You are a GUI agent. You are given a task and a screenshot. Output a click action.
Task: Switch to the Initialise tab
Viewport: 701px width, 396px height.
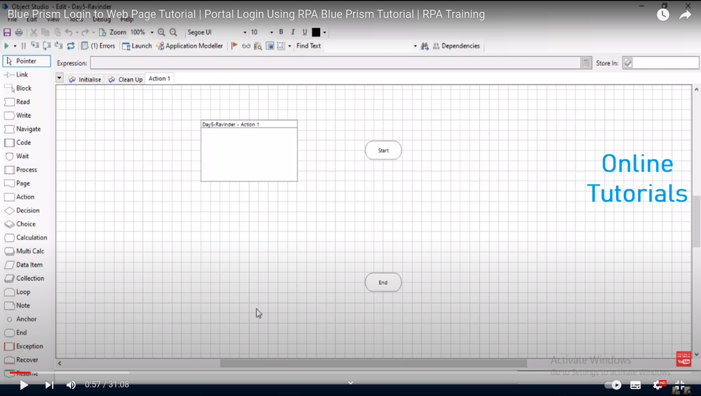pos(84,79)
